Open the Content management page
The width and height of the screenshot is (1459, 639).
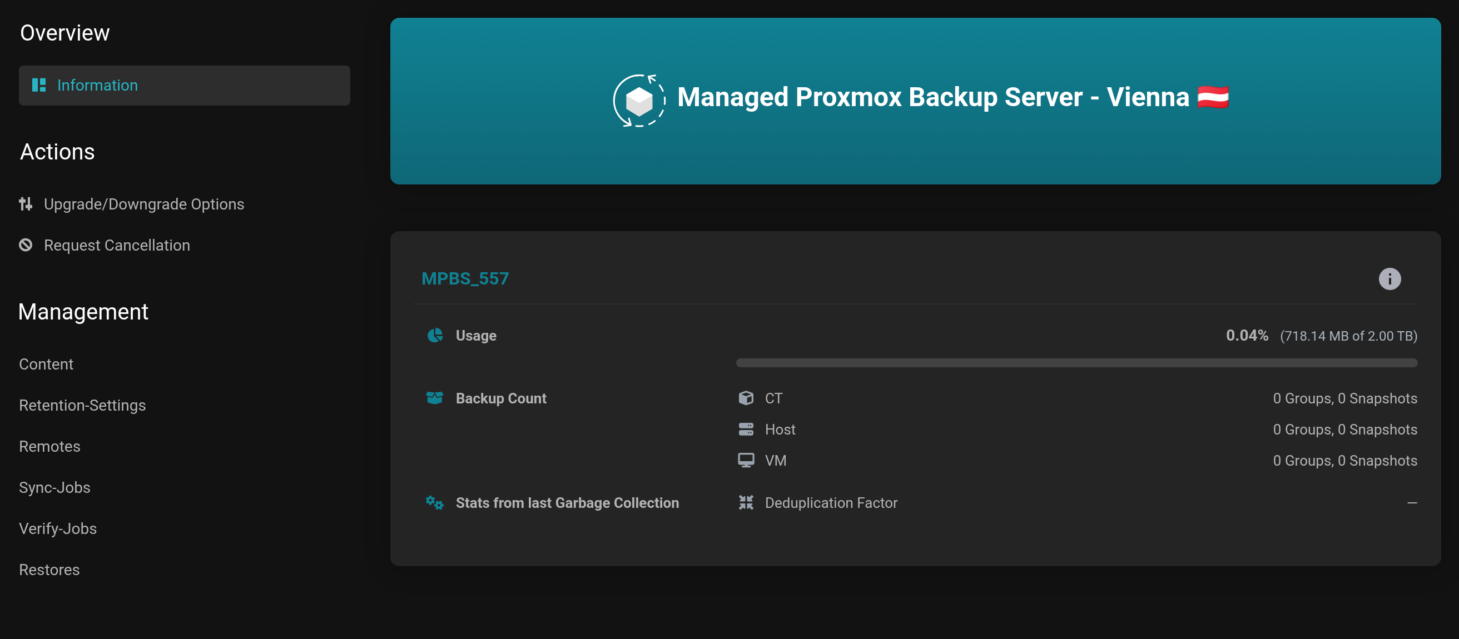[46, 364]
